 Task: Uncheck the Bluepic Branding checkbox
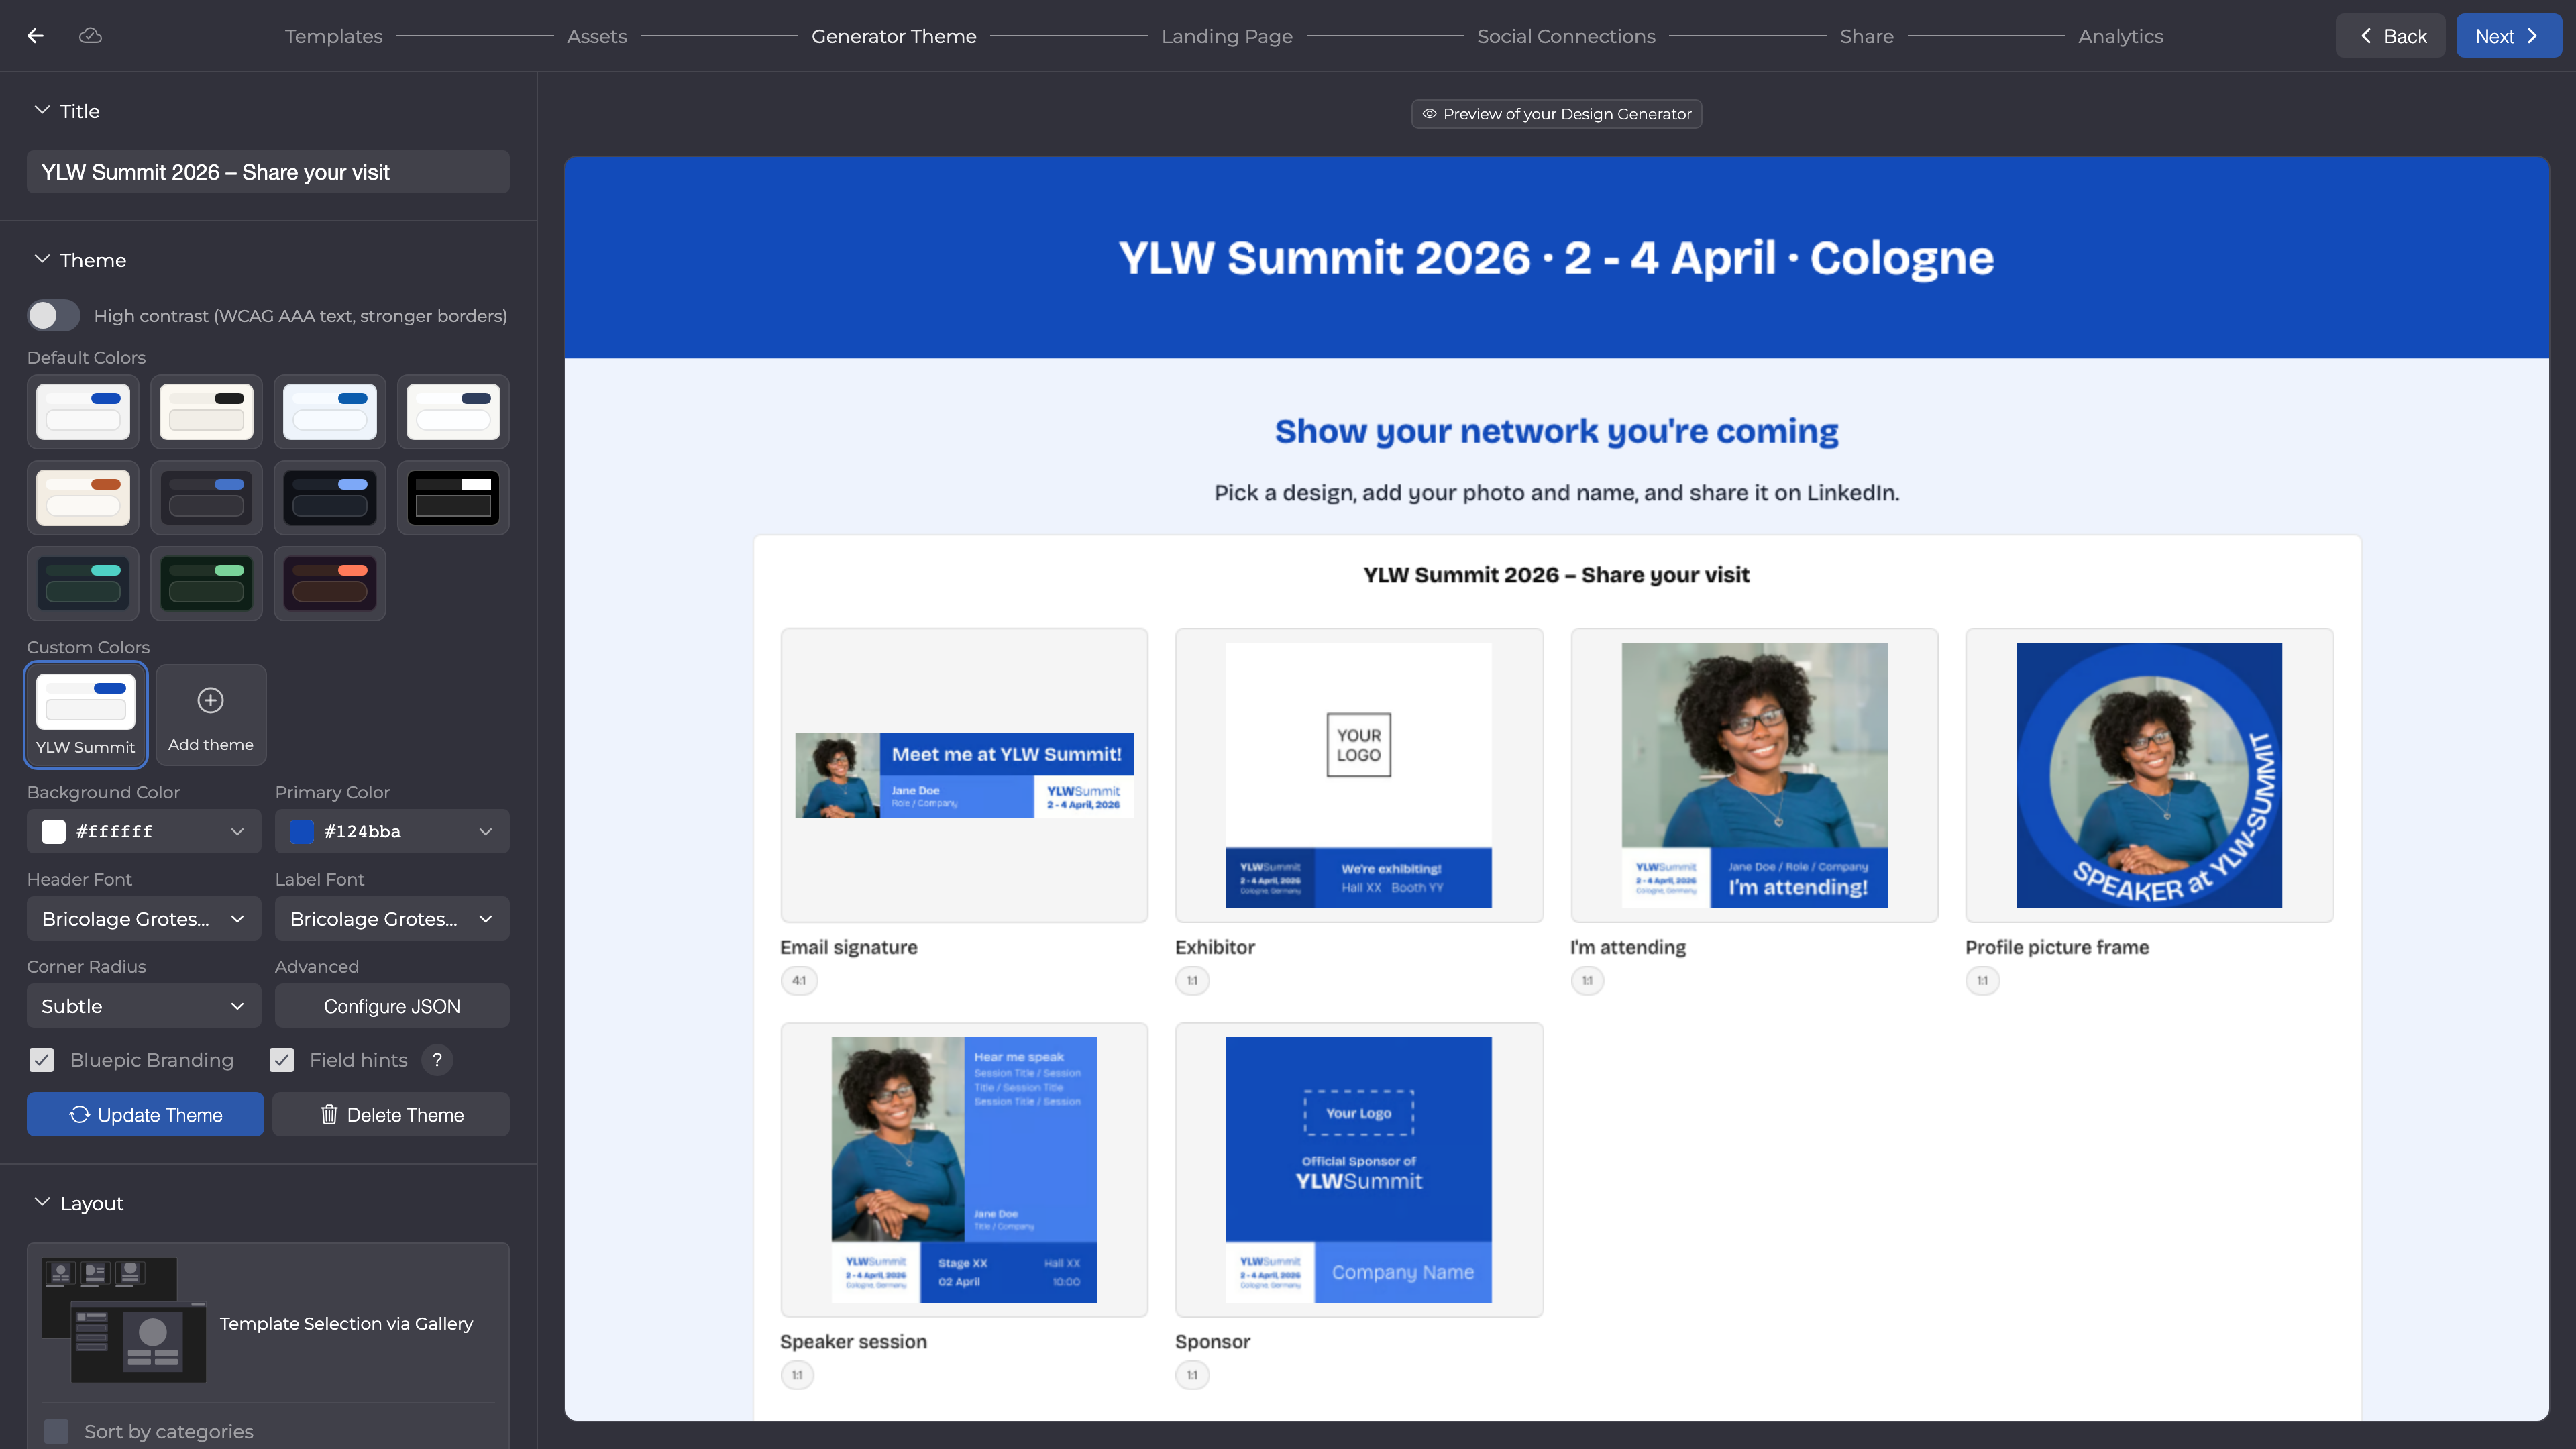41,1060
